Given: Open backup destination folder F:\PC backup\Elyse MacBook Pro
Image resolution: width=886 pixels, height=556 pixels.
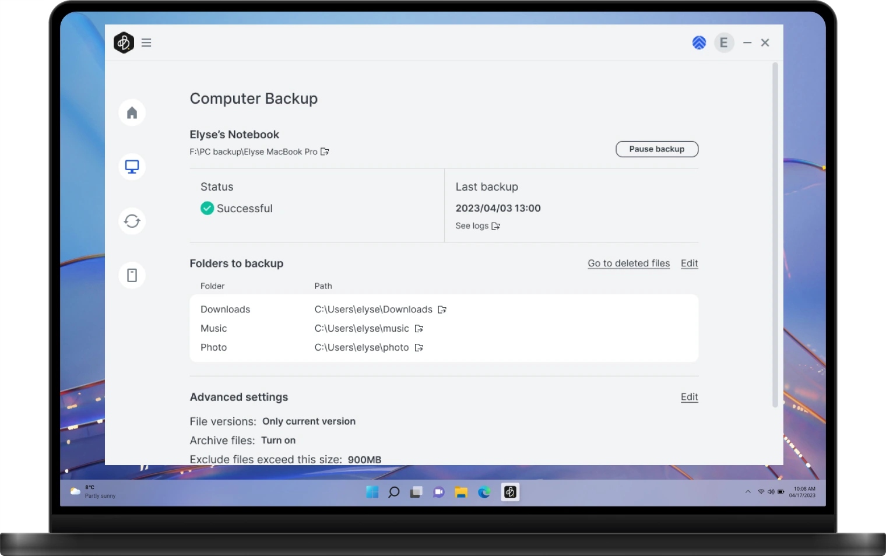Looking at the screenshot, I should point(325,152).
